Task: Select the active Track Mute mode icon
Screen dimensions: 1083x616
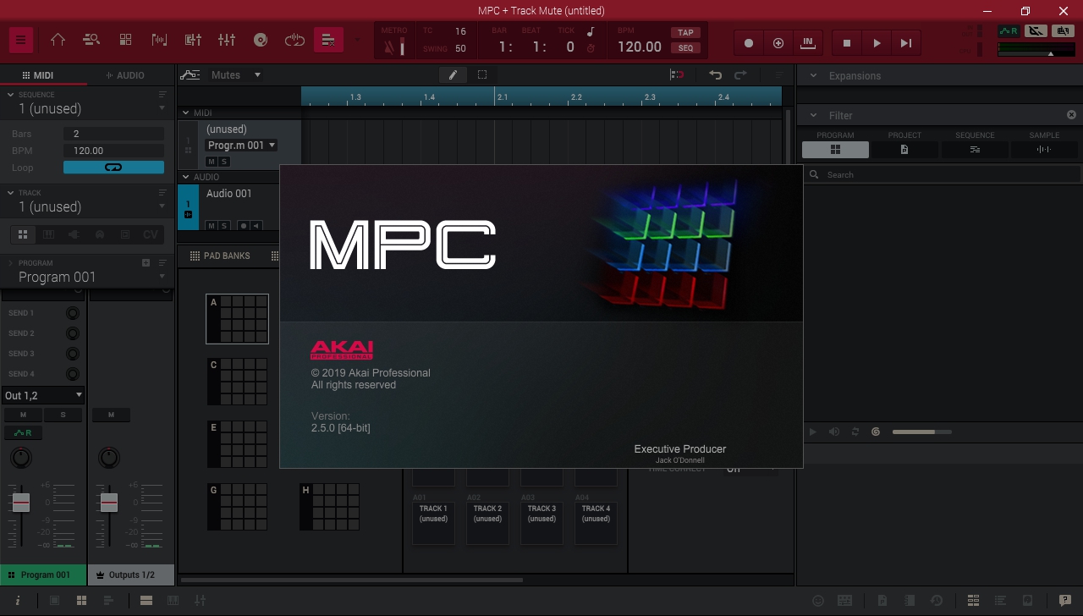Action: (x=328, y=40)
